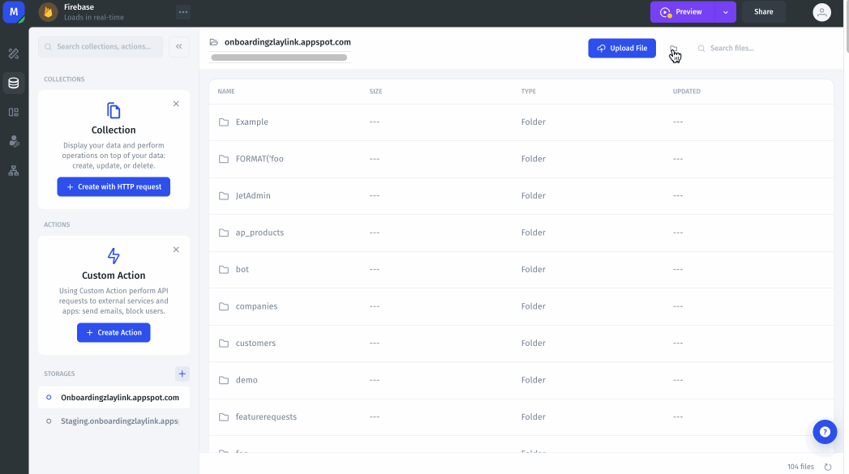Screen dimensions: 849x474
Task: Open the user permissions icon in sidebar
Action: pyautogui.click(x=13, y=141)
